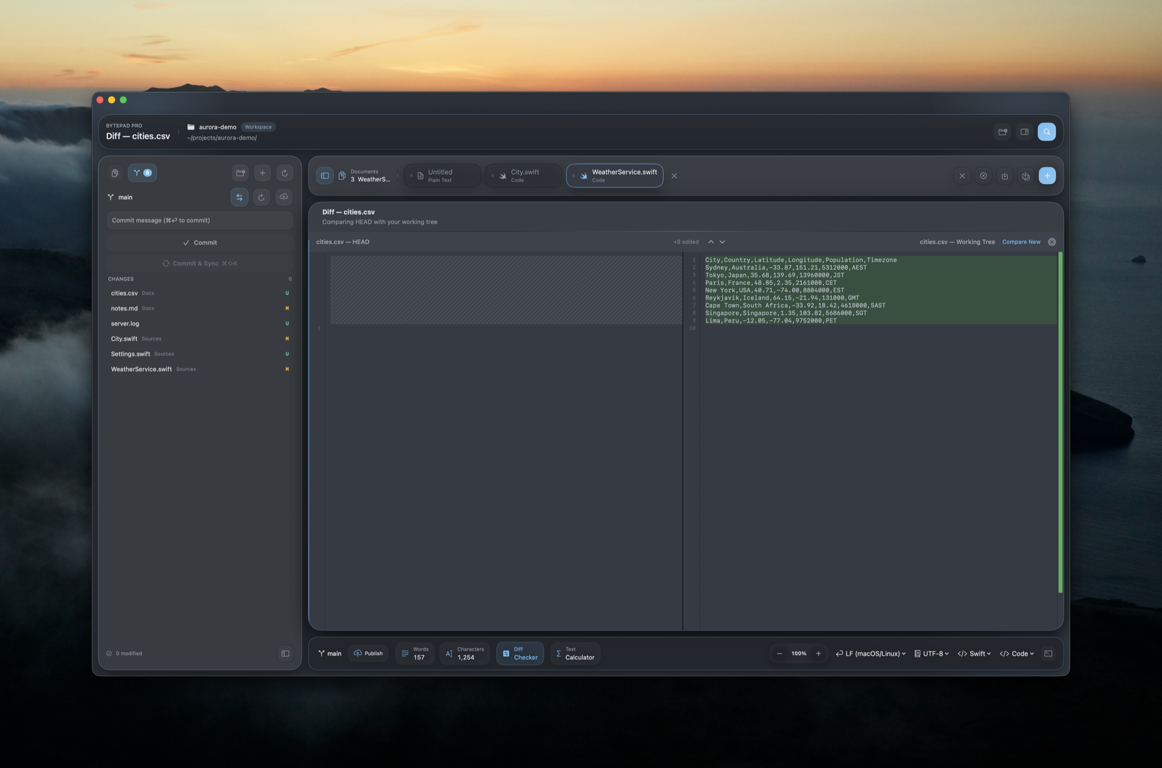This screenshot has width=1162, height=768.
Task: Click the sidebar new folder icon
Action: (x=240, y=173)
